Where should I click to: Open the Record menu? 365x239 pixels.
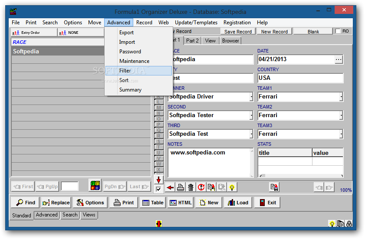[x=144, y=23]
